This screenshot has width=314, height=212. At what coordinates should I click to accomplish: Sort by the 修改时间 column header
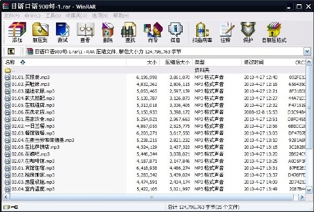tap(263, 62)
